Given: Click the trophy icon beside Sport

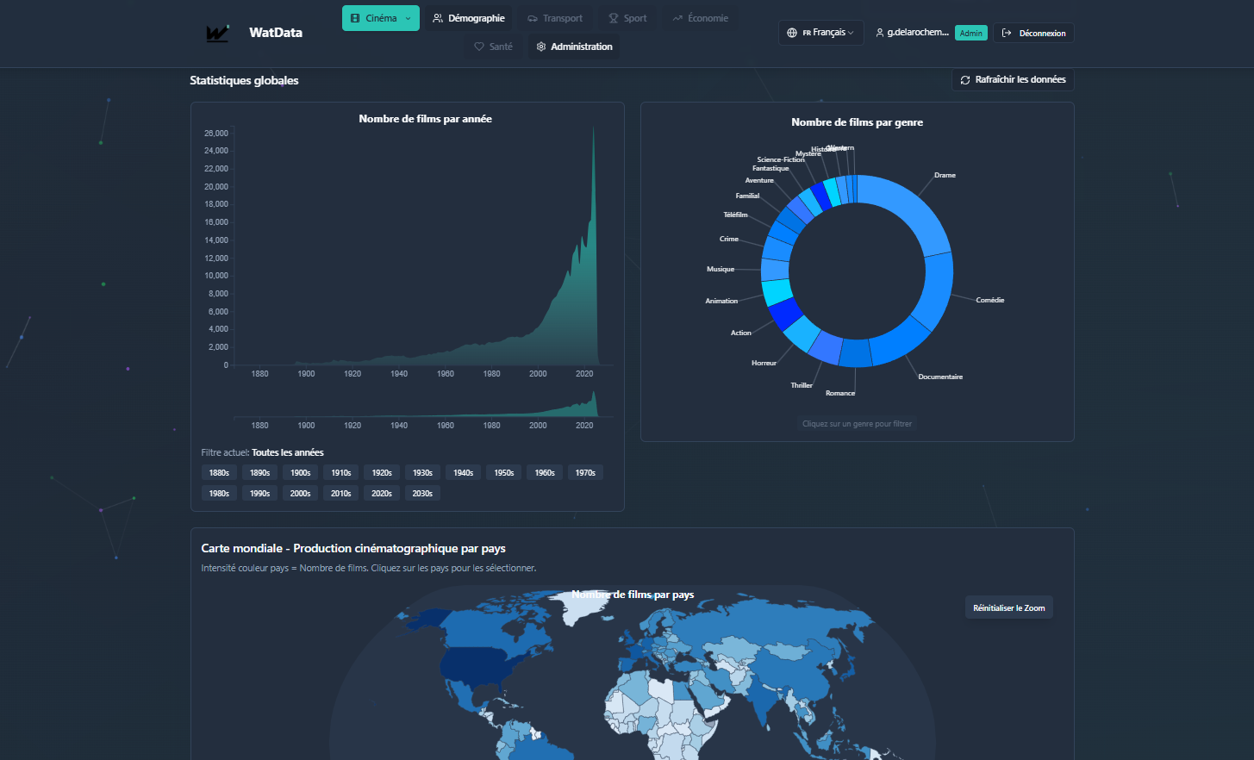Looking at the screenshot, I should click(x=614, y=18).
